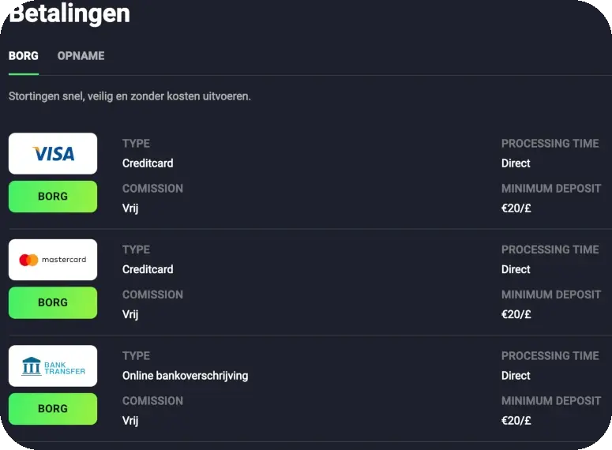
Task: Click the 'Creditcard' type text in Visa row
Action: (148, 163)
